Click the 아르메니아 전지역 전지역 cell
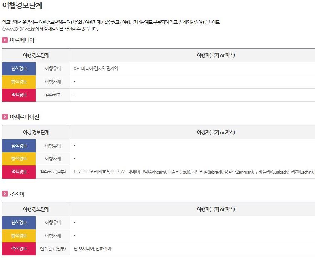Image resolution: width=315 pixels, height=263 pixels. [96, 69]
